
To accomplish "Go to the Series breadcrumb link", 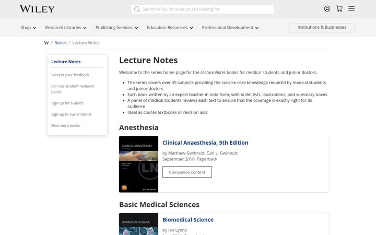I will click(x=61, y=43).
